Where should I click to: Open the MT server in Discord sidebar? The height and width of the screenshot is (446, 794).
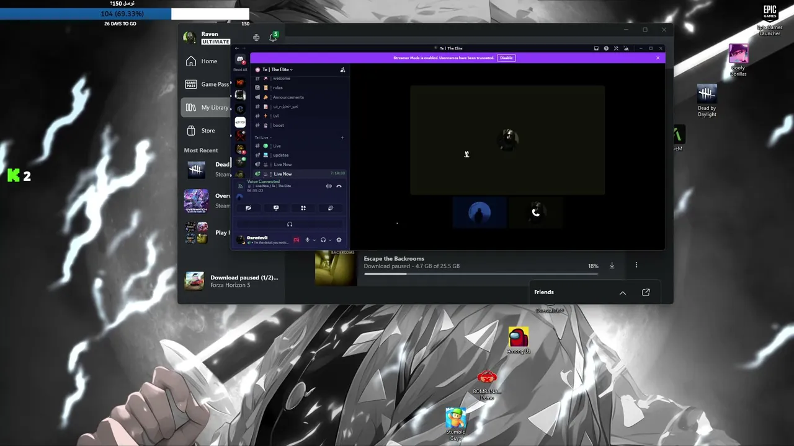(x=240, y=82)
